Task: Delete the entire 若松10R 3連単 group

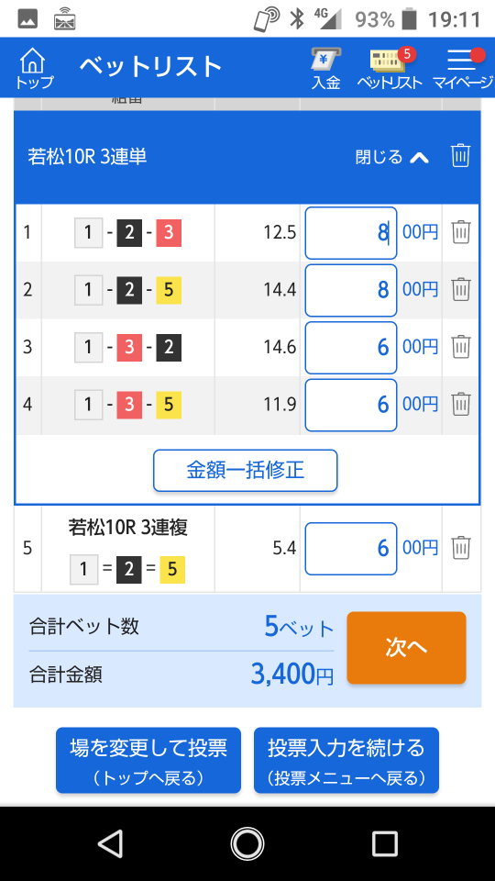Action: coord(460,156)
